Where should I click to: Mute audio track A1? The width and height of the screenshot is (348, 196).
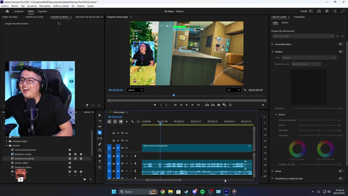coord(127,156)
